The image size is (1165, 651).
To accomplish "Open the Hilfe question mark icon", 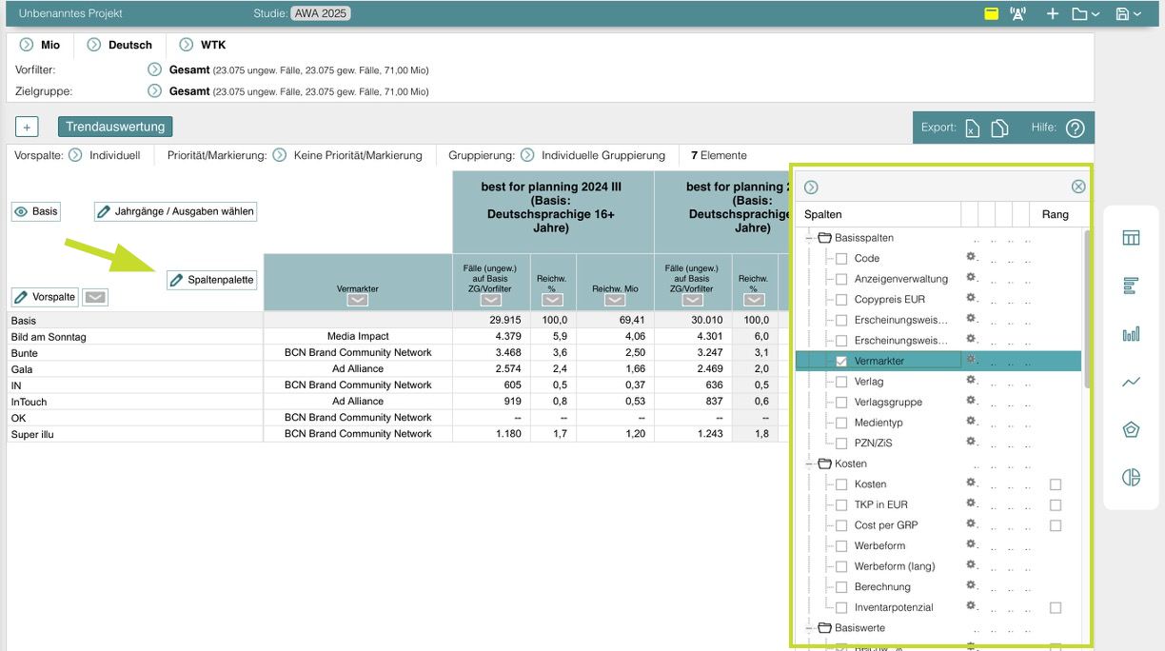I will tap(1075, 128).
